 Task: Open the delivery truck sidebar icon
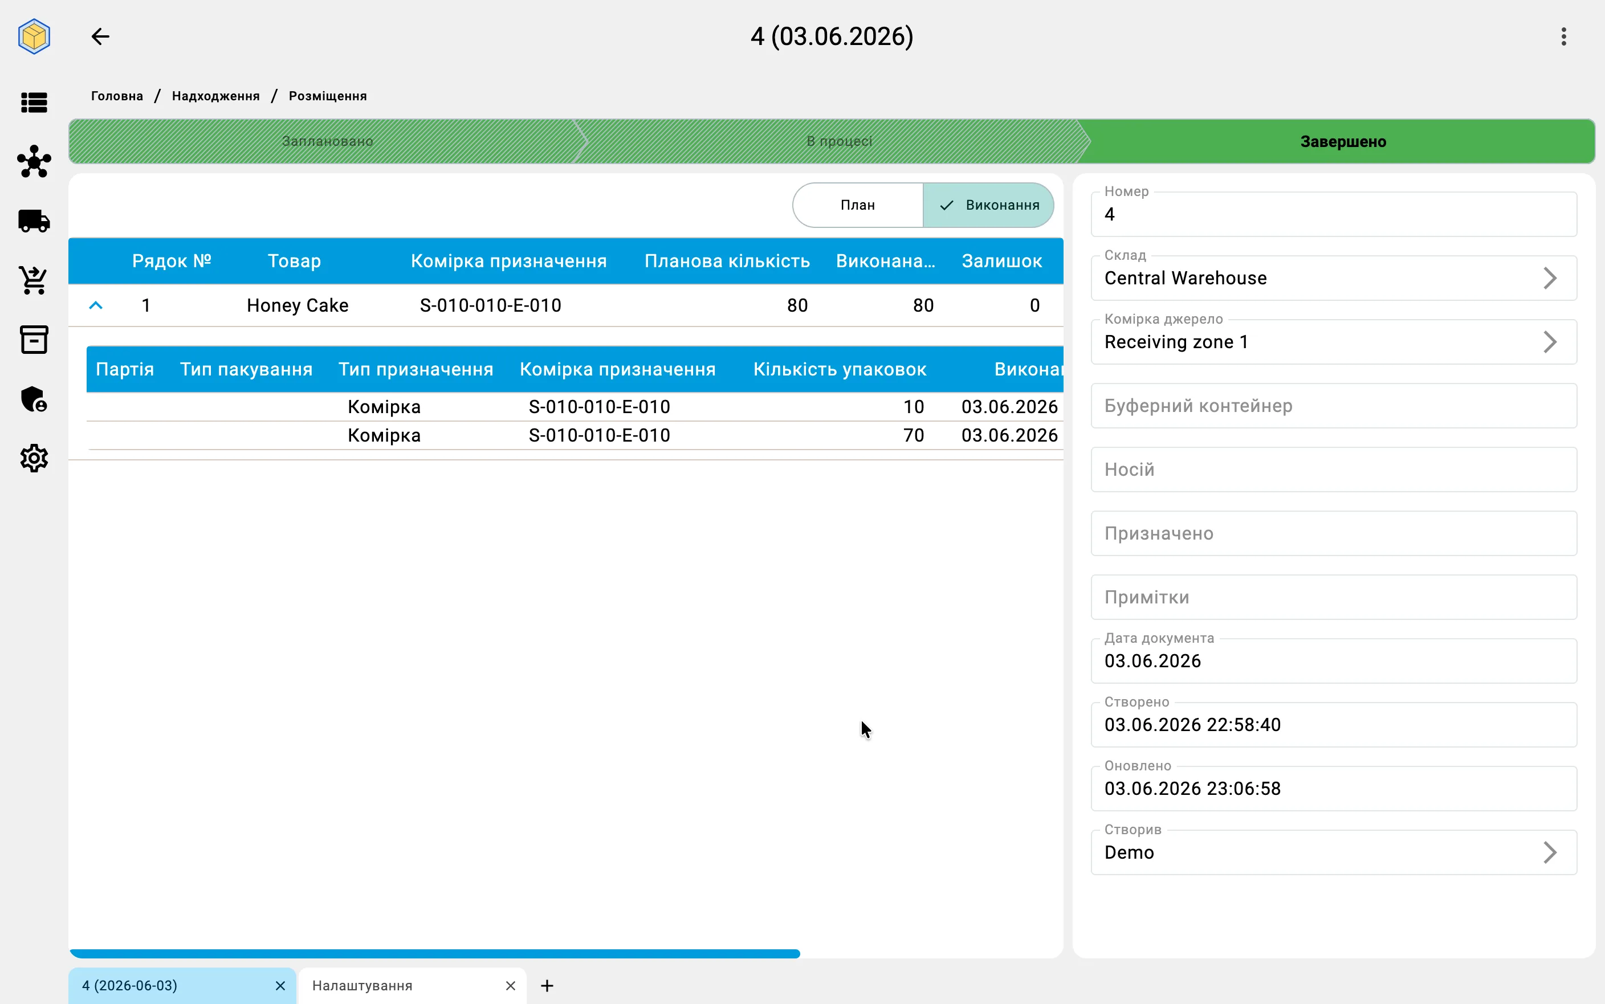(x=34, y=221)
